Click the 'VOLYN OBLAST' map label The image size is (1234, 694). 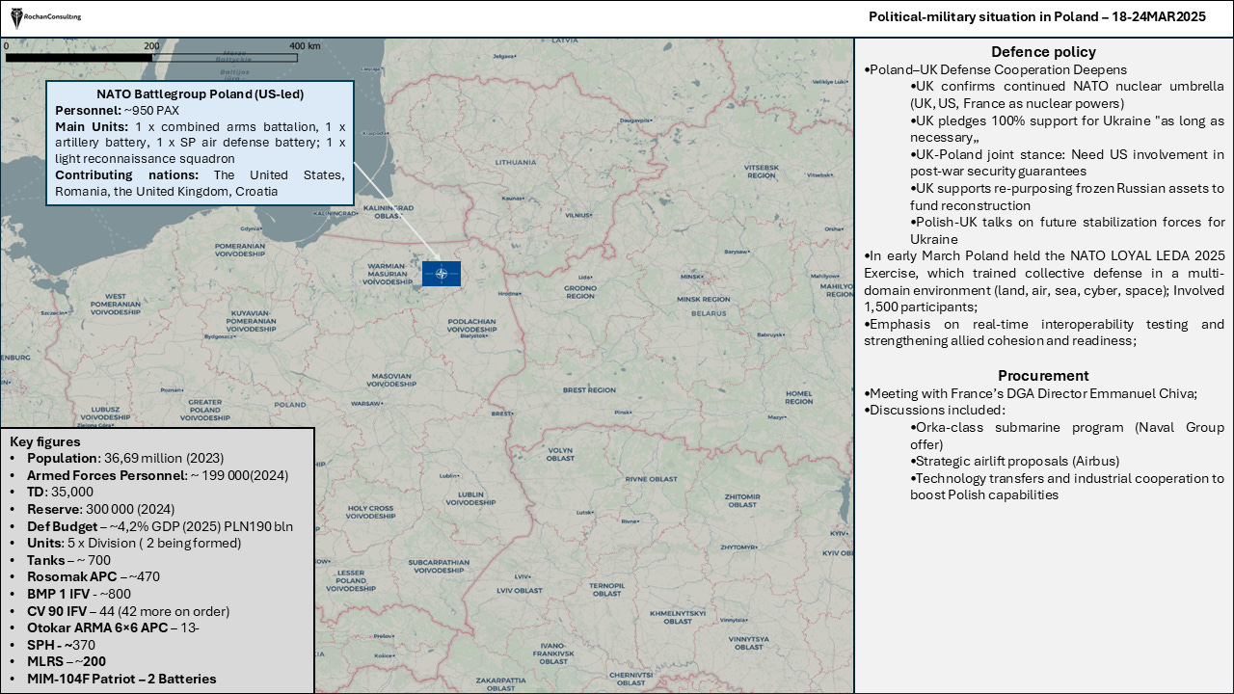(x=560, y=453)
